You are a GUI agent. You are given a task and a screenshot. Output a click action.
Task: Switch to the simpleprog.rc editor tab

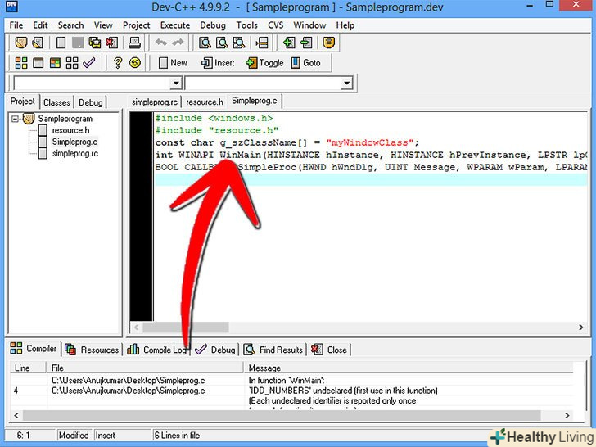[155, 102]
